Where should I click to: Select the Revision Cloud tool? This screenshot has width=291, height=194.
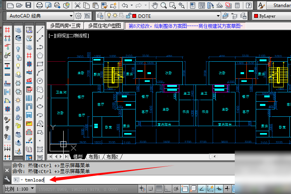pyautogui.click(x=40, y=90)
